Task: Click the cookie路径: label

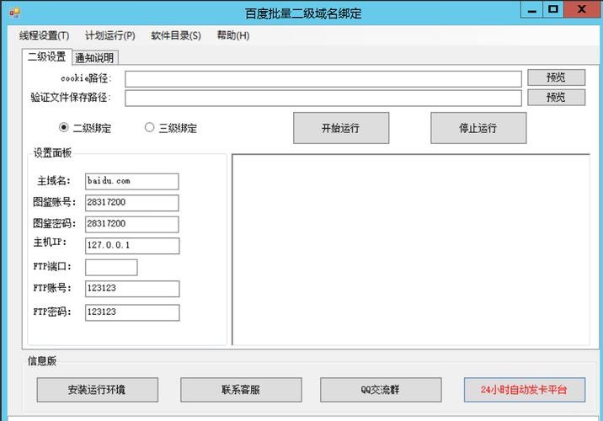Action: click(x=86, y=78)
